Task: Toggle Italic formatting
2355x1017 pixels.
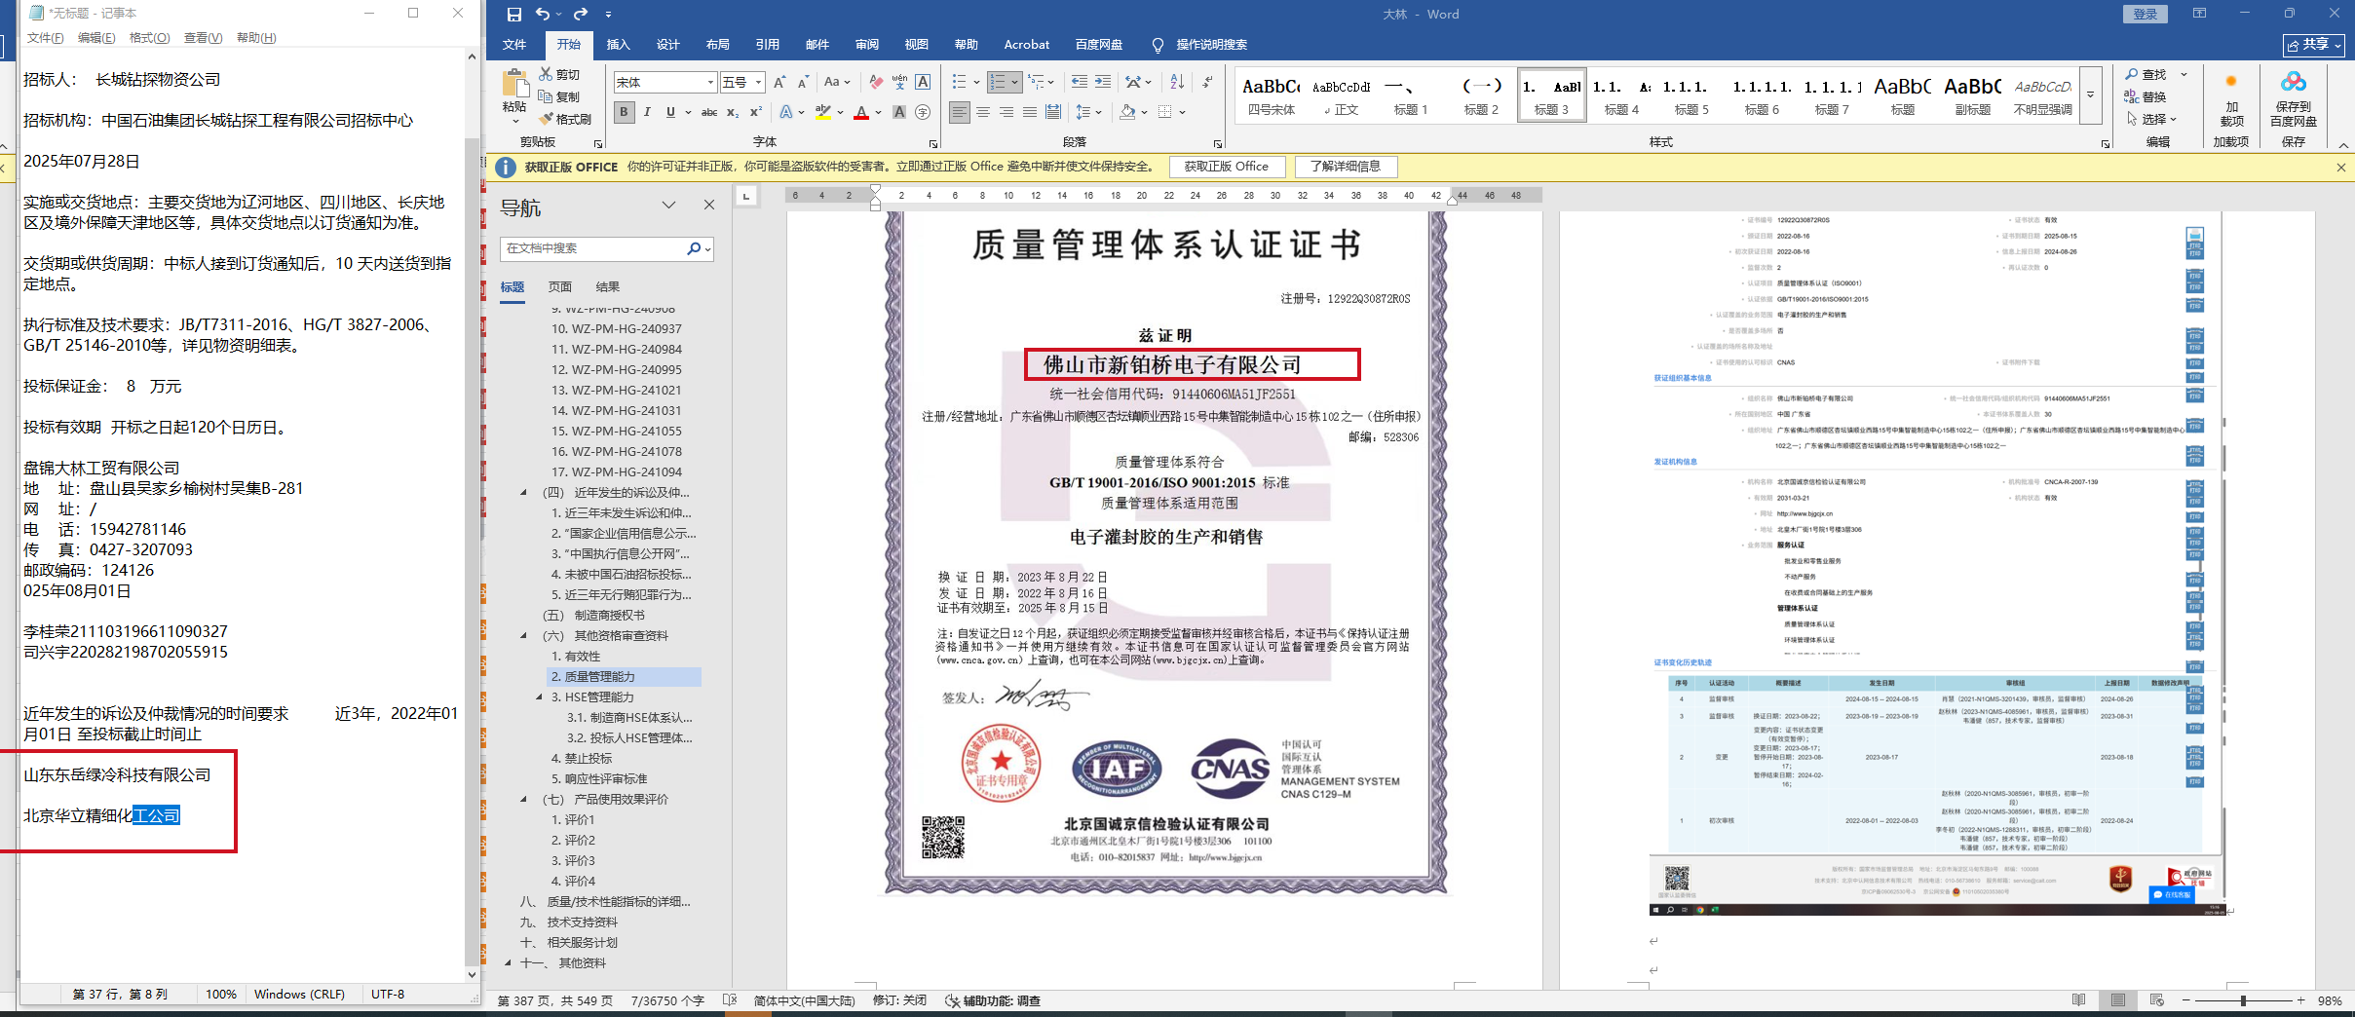Action: [647, 113]
